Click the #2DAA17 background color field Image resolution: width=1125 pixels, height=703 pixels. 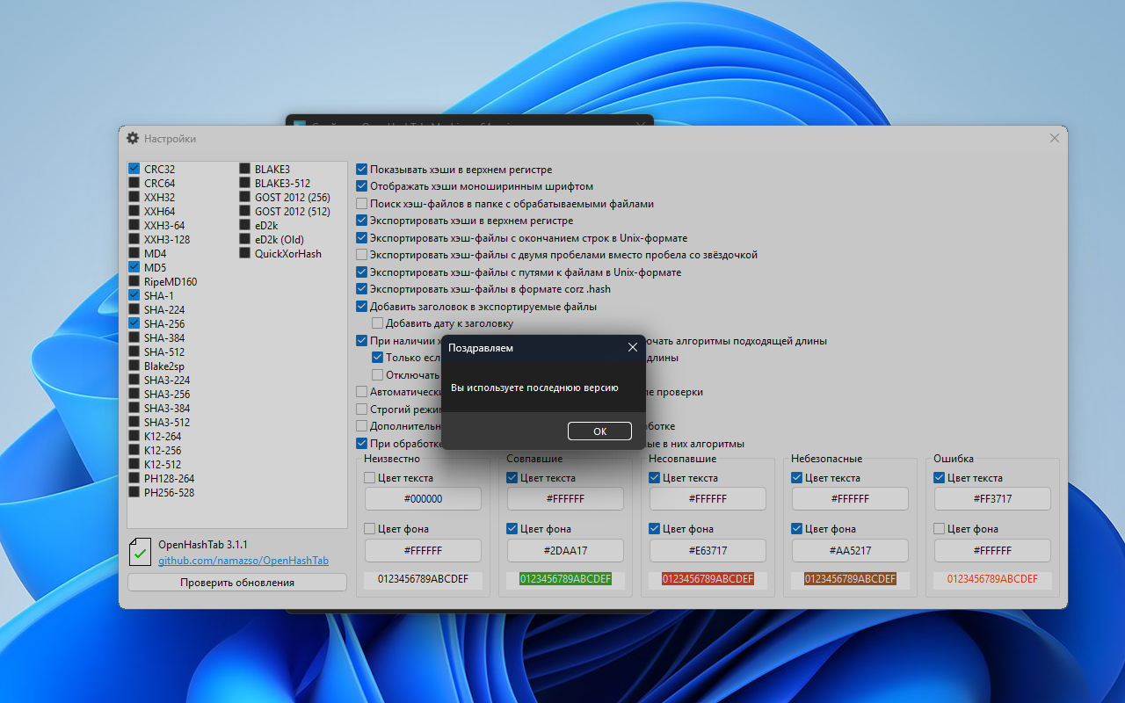click(x=565, y=550)
